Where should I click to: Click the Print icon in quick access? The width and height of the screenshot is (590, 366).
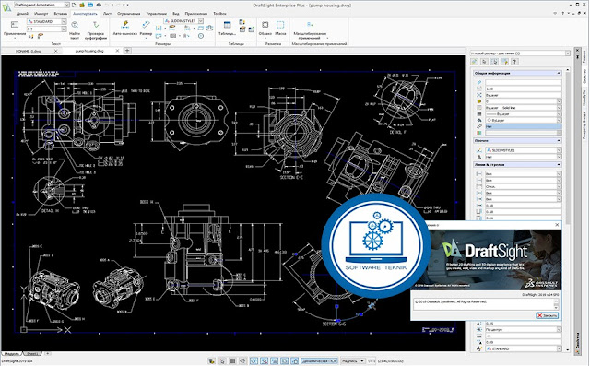99,5
